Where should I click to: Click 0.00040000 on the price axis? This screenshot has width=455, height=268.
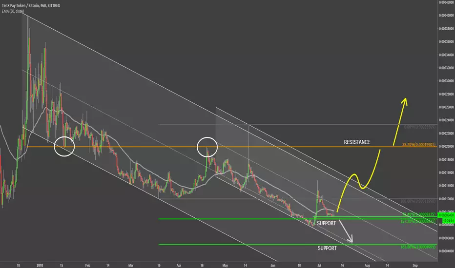point(446,16)
